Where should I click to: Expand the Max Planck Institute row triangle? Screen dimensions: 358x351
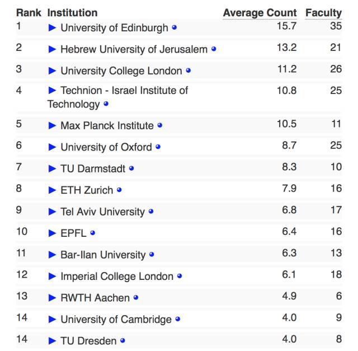click(x=53, y=125)
